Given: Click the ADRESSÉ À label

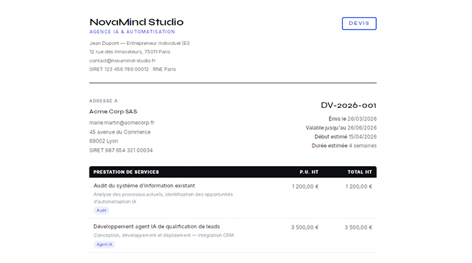Looking at the screenshot, I should [x=103, y=101].
